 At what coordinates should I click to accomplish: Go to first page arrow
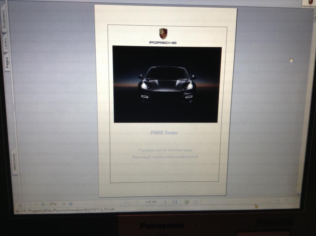[x=127, y=202]
